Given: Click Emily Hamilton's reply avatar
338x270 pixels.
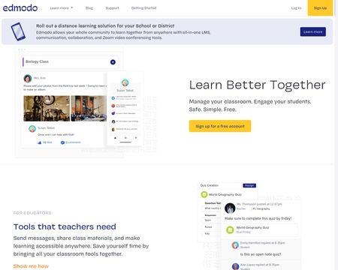Looking at the screenshot, I should (235, 245).
